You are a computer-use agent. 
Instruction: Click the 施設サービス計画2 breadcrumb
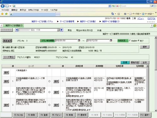pyautogui.click(x=88, y=21)
